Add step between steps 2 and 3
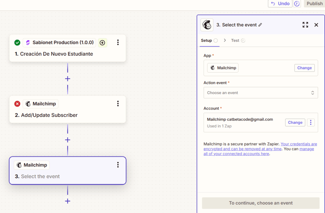Screen dimensions: 325x213 [67, 140]
